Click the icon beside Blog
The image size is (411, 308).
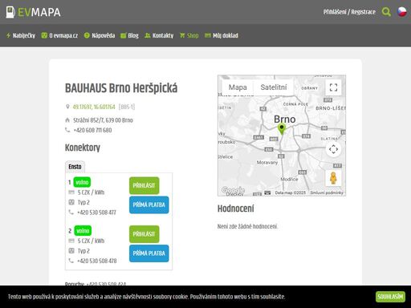tap(123, 35)
